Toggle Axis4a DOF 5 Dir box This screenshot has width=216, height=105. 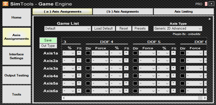click(x=135, y=76)
